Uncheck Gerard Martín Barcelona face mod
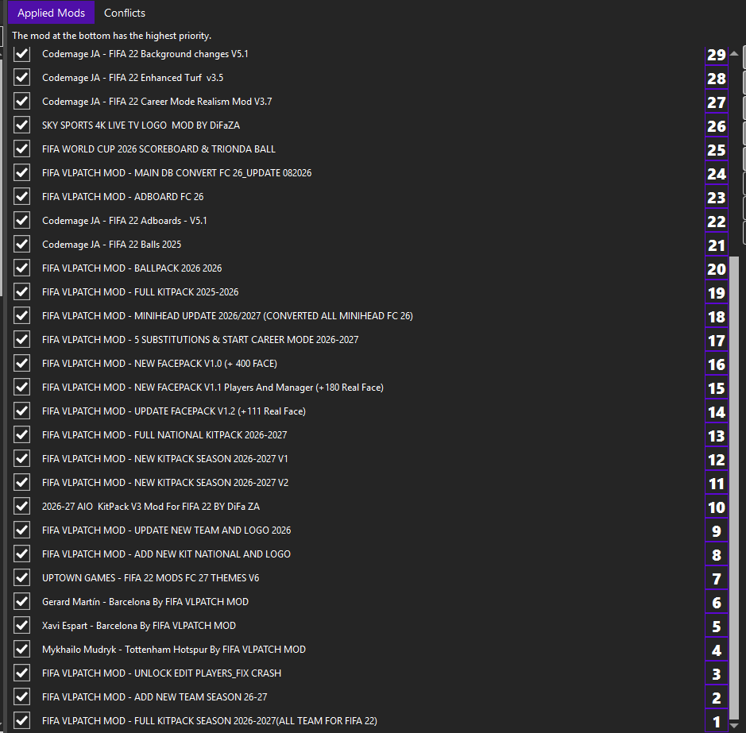The width and height of the screenshot is (746, 733). pyautogui.click(x=22, y=601)
